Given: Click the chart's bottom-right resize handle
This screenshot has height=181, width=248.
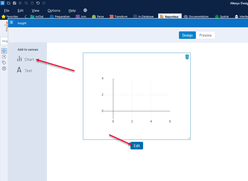Looking at the screenshot, I should click(x=189, y=138).
